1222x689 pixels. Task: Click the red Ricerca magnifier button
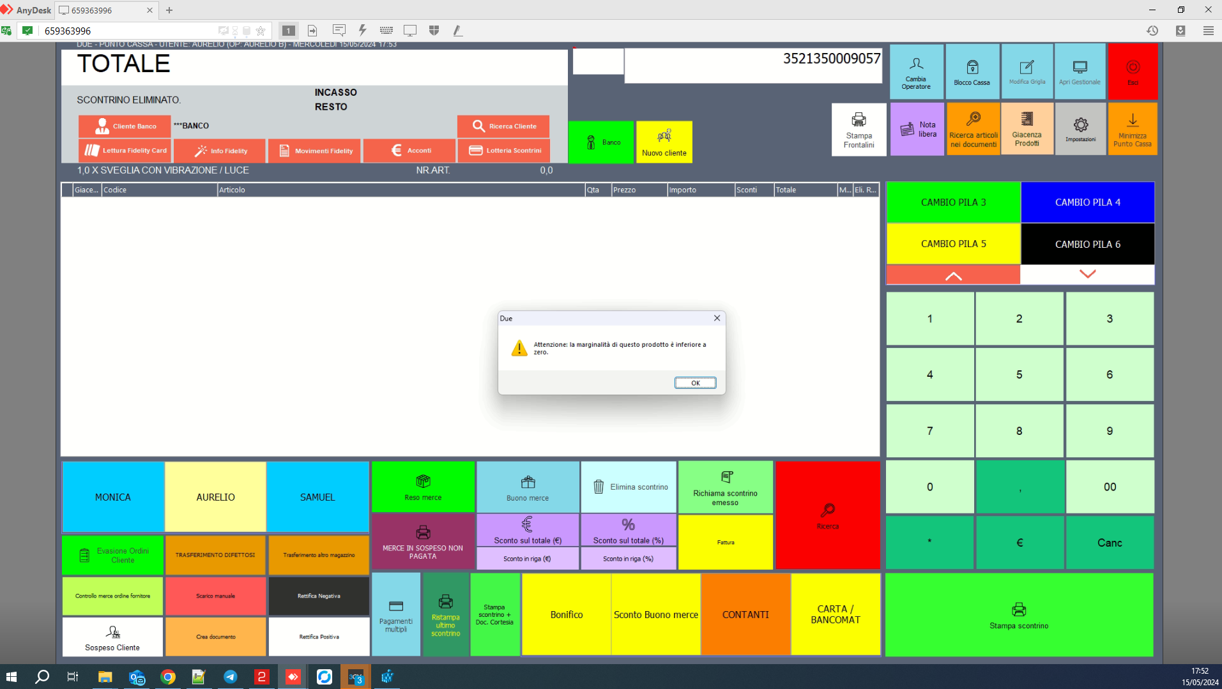(x=827, y=515)
